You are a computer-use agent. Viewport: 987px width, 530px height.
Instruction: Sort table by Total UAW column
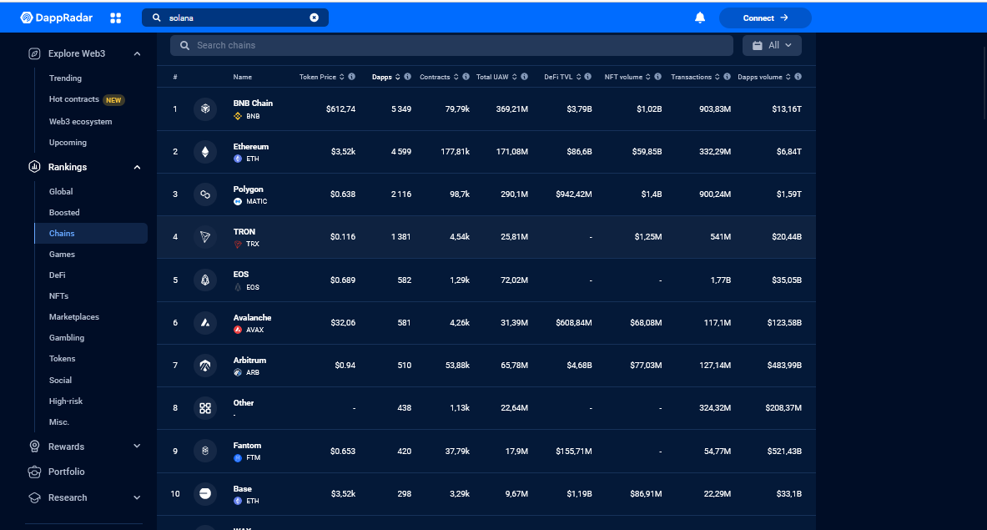(496, 77)
